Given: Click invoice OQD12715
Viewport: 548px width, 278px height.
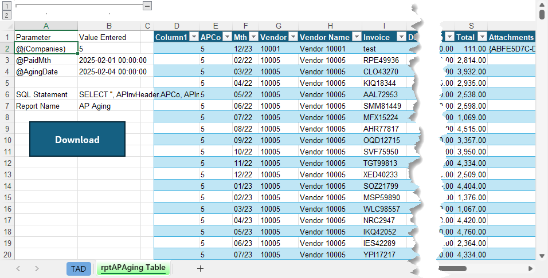Looking at the screenshot, I should pos(385,140).
